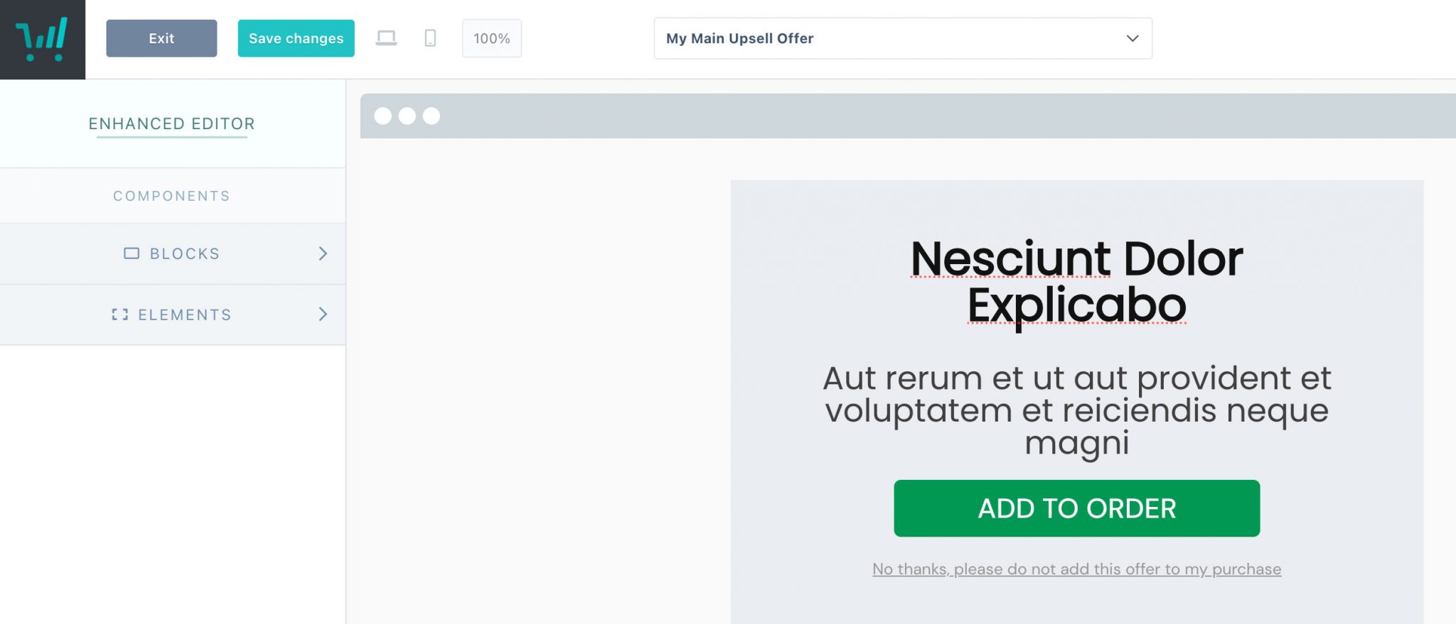The width and height of the screenshot is (1456, 624).
Task: Click the No thanks decline link
Action: tap(1076, 569)
